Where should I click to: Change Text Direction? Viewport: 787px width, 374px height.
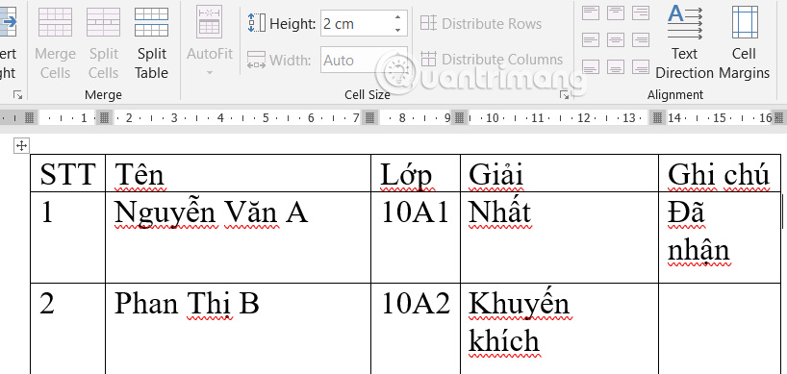point(685,43)
